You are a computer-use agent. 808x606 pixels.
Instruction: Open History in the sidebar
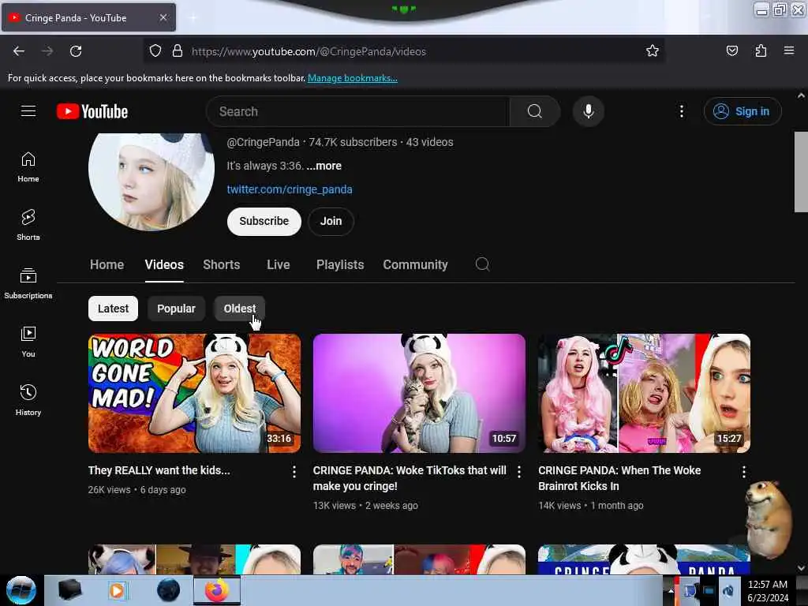[x=28, y=400]
